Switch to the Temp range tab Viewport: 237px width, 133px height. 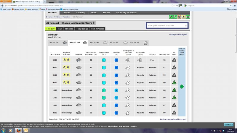82,29
